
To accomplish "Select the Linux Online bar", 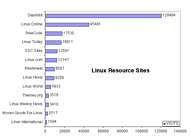I will [67, 24].
